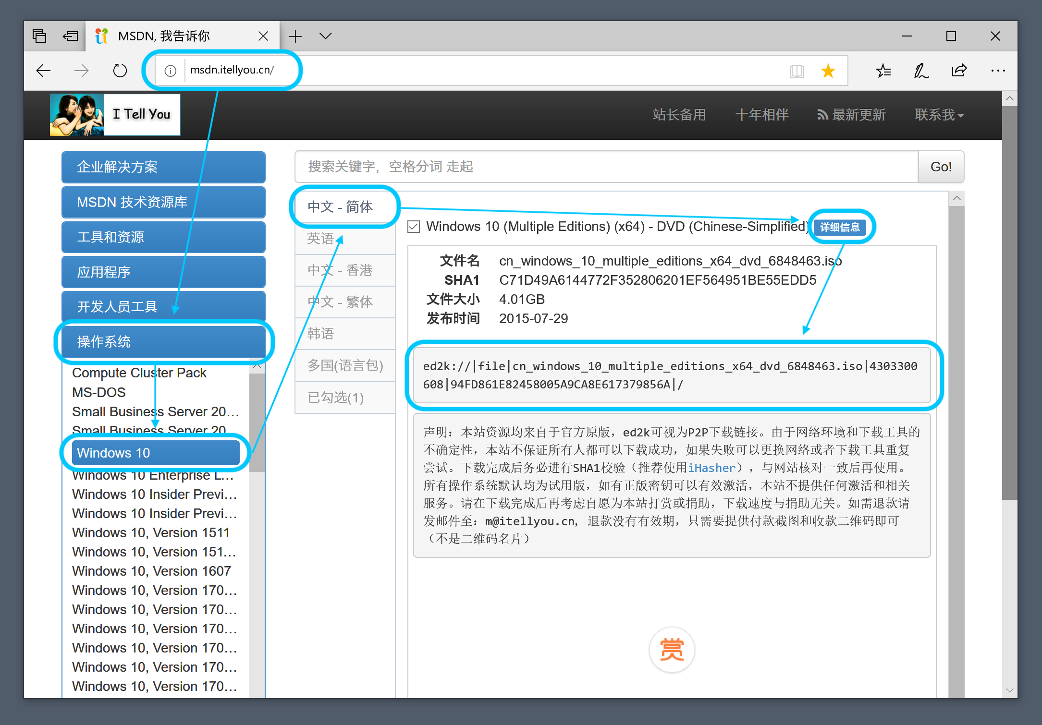The width and height of the screenshot is (1042, 725).
Task: Click the orange 赏 donate button
Action: (672, 650)
